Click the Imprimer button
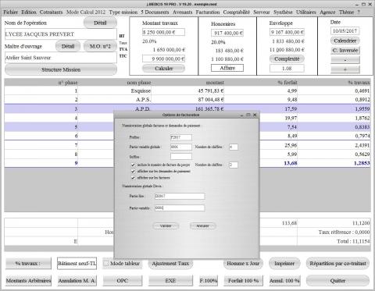This screenshot has width=375, height=291. tap(284, 264)
